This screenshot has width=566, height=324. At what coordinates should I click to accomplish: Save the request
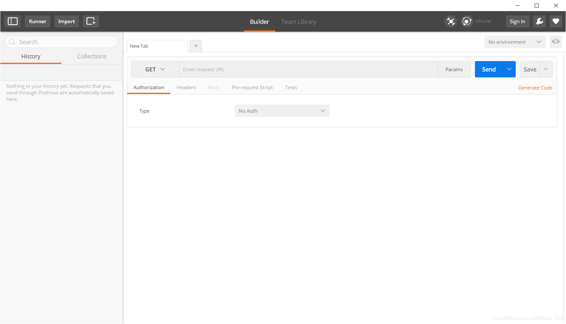click(x=530, y=69)
